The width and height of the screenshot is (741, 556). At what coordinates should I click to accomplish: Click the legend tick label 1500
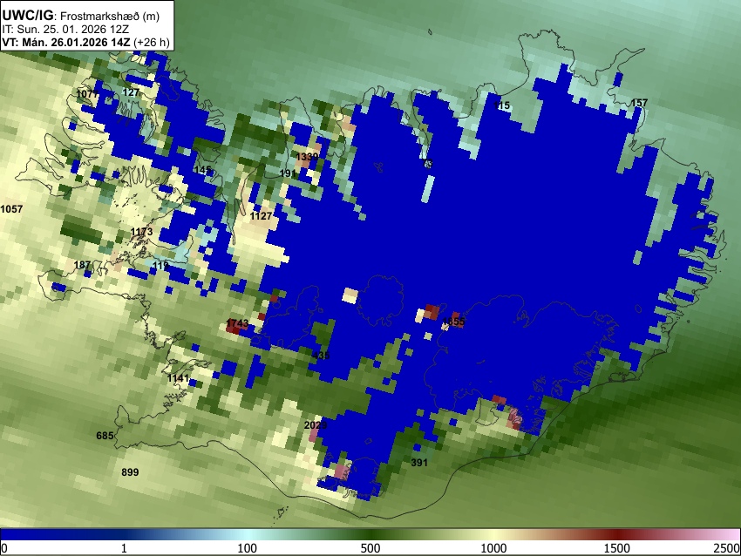(x=617, y=548)
